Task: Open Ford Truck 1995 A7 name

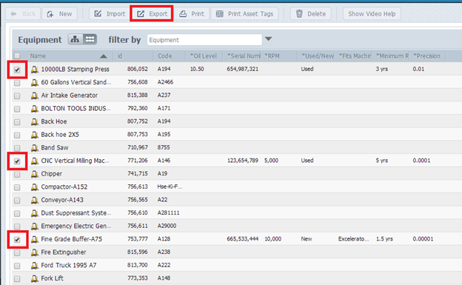Action: point(69,265)
